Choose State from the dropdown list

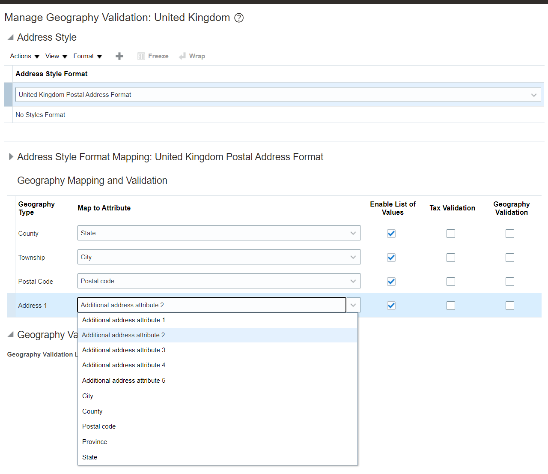217,457
